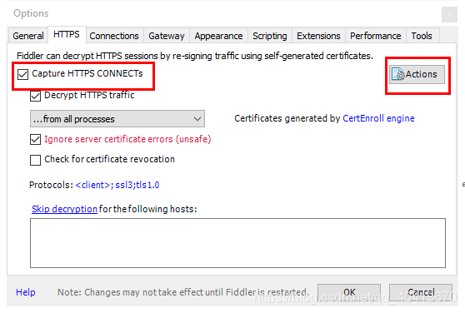
Task: Switch to the General tab
Action: (28, 36)
